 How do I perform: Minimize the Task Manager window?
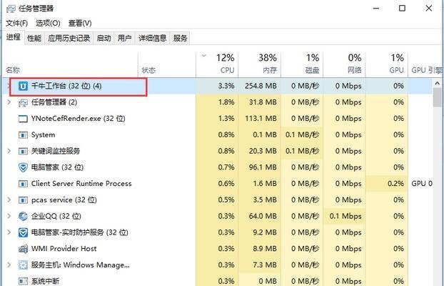coord(376,9)
